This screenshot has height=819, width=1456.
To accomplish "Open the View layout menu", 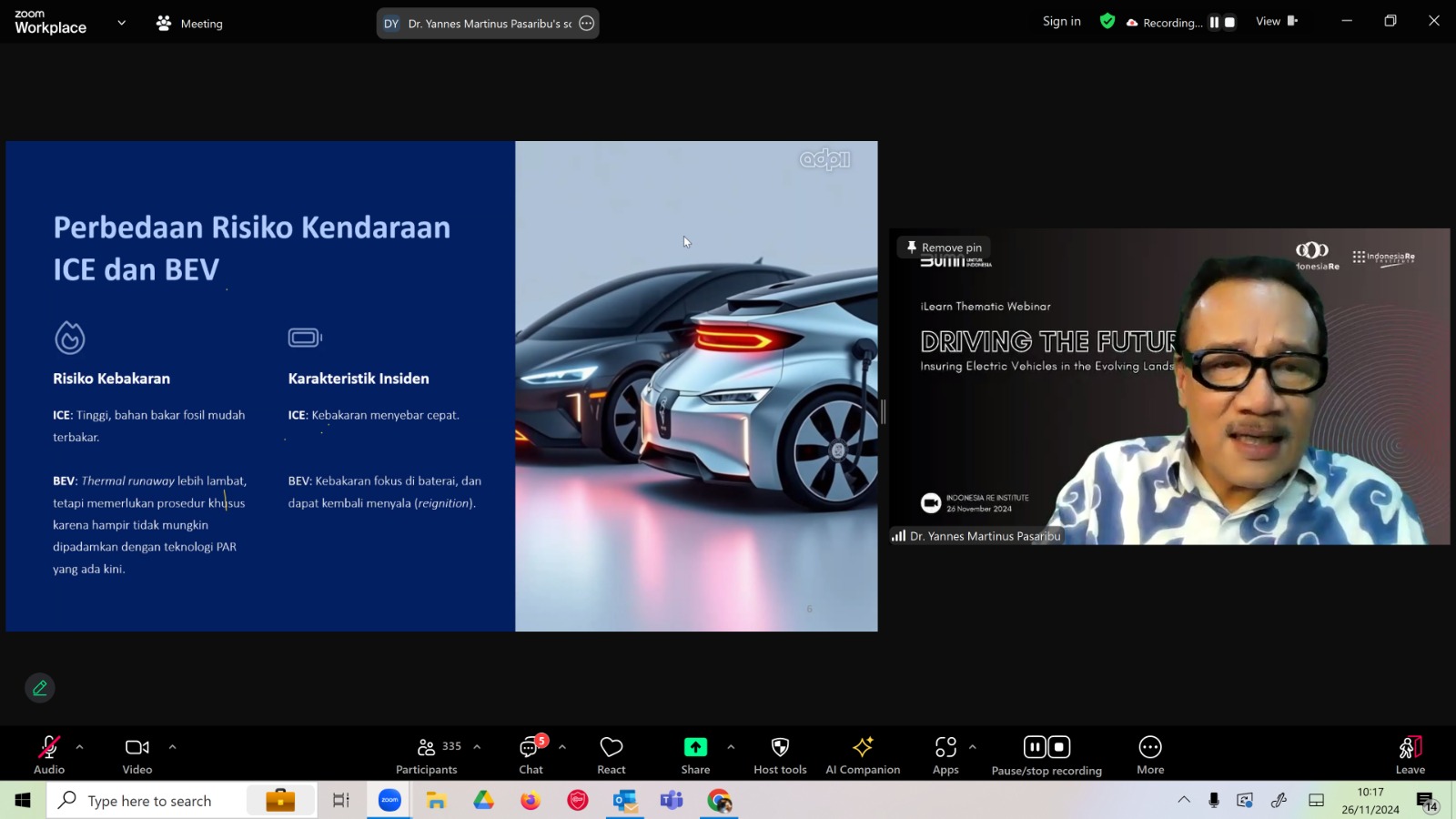I will (1276, 21).
